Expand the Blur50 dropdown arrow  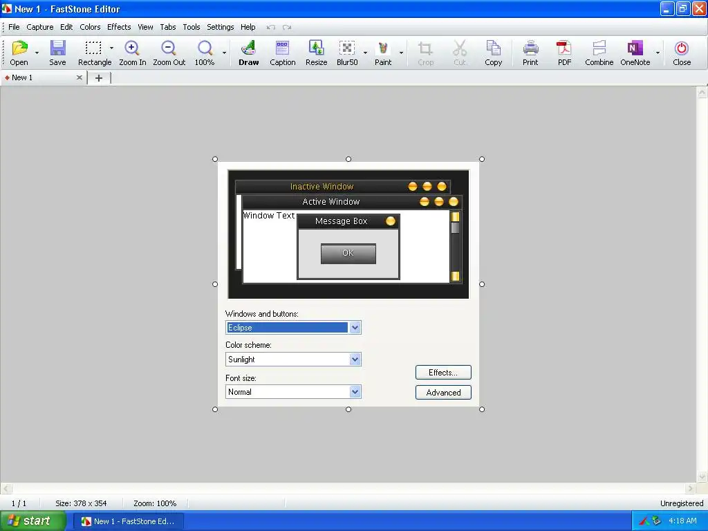tap(365, 53)
